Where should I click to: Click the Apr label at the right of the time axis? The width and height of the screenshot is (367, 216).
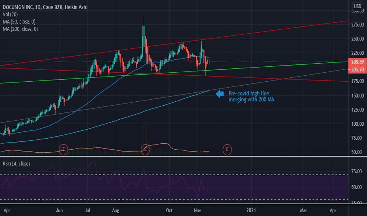(333, 211)
